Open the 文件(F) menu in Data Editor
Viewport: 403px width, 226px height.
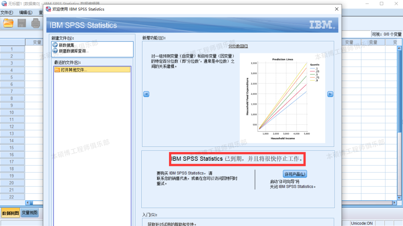7,13
